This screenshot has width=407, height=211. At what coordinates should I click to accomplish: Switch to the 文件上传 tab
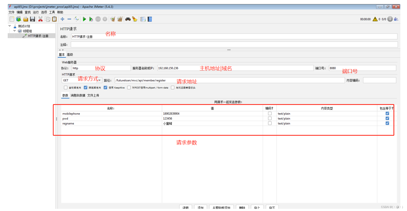pyautogui.click(x=93, y=95)
